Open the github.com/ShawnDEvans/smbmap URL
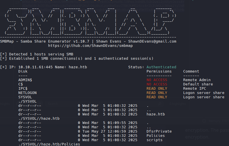This screenshot has width=229, height=146. point(90,46)
